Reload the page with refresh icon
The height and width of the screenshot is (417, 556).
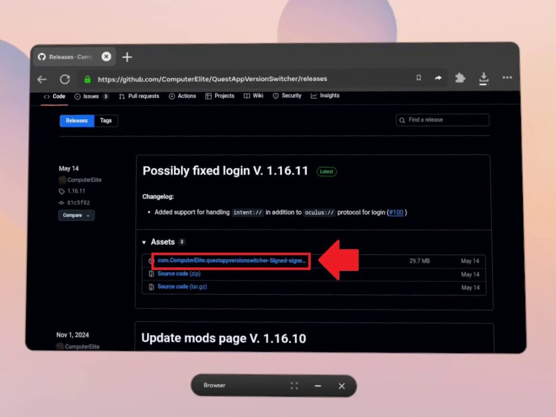pos(65,79)
